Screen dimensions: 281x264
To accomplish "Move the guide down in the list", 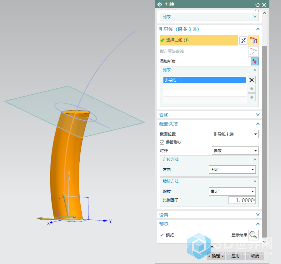I will click(252, 97).
